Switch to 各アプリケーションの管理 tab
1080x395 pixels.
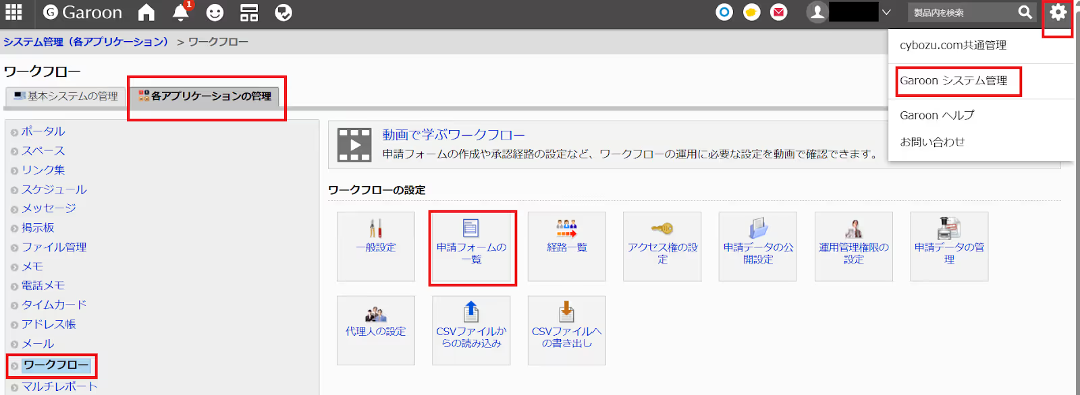tap(205, 96)
